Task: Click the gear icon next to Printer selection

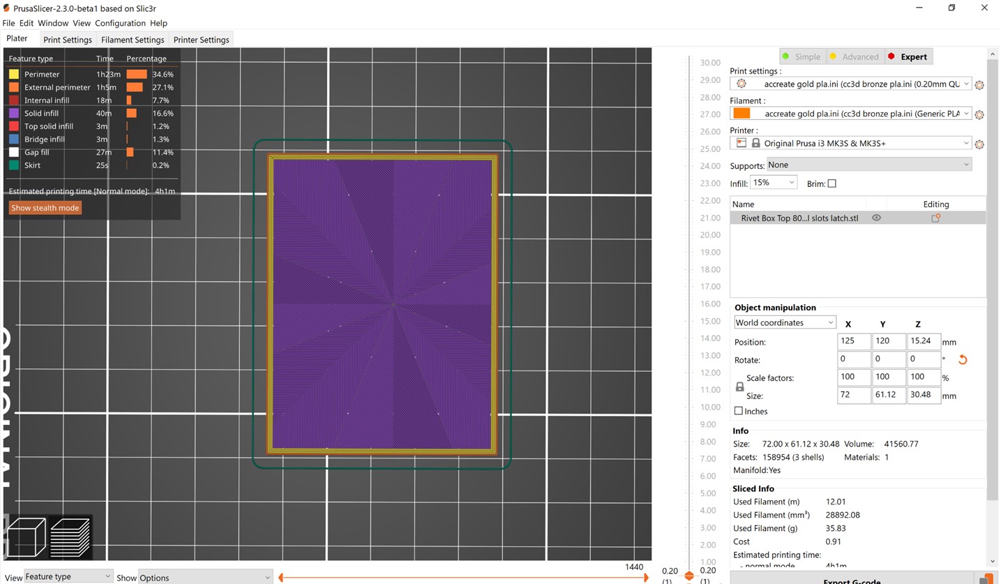Action: (x=979, y=144)
